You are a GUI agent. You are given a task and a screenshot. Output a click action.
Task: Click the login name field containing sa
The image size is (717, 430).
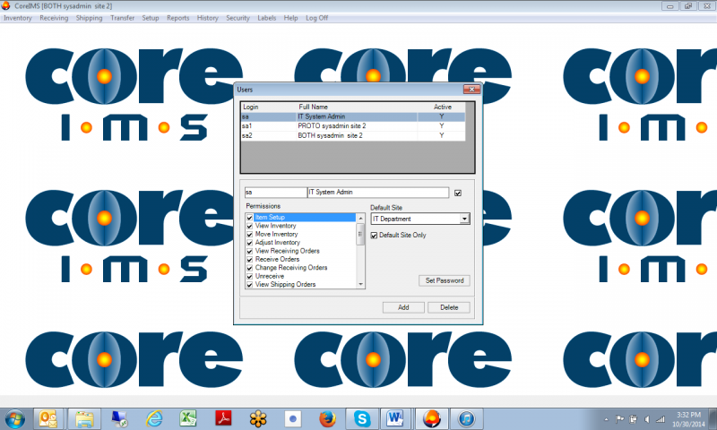click(275, 193)
